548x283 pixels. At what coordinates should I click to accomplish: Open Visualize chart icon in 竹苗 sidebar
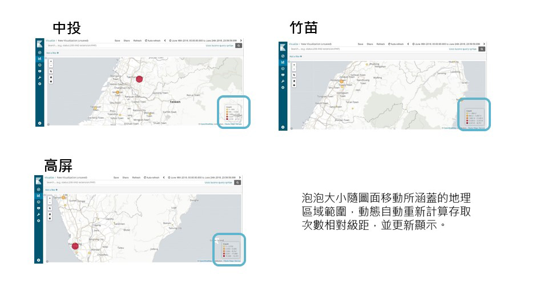(283, 62)
